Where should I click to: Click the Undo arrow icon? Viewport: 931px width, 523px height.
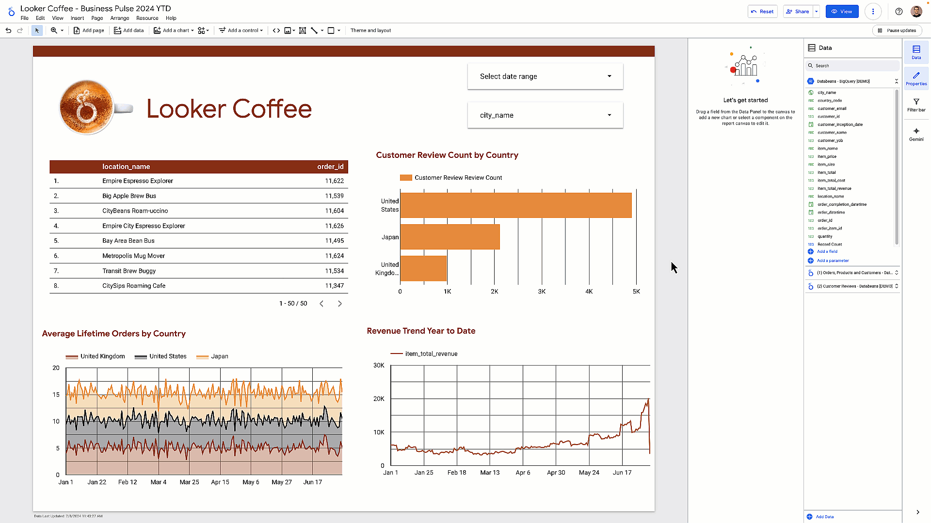click(x=8, y=31)
